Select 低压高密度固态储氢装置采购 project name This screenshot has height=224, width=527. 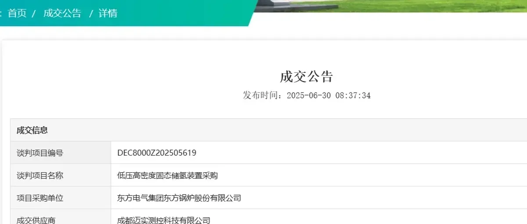(x=167, y=176)
